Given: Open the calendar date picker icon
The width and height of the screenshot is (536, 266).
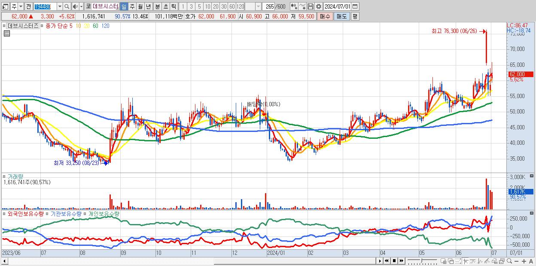Looking at the screenshot, I should point(355,6).
